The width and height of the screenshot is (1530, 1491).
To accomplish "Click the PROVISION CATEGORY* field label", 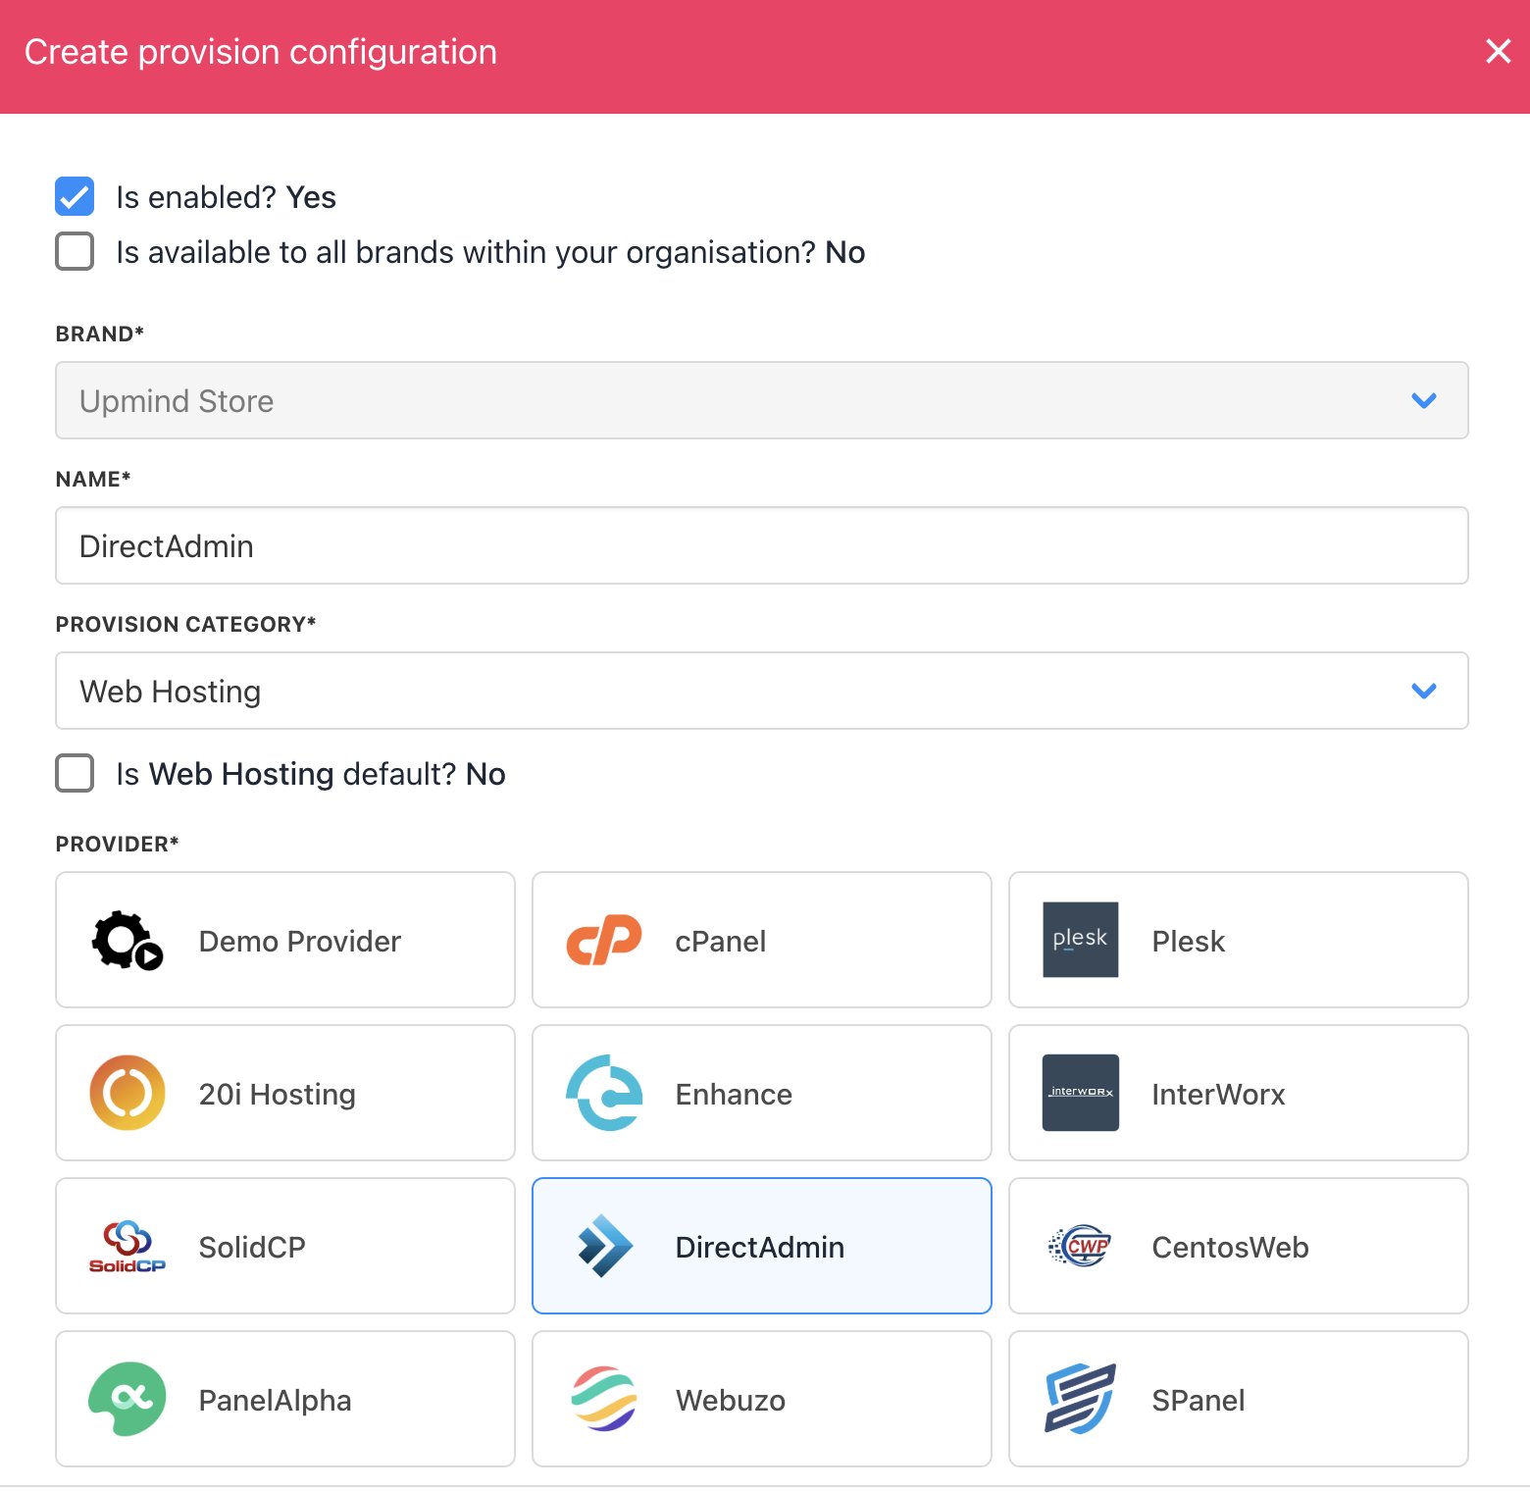I will click(186, 624).
